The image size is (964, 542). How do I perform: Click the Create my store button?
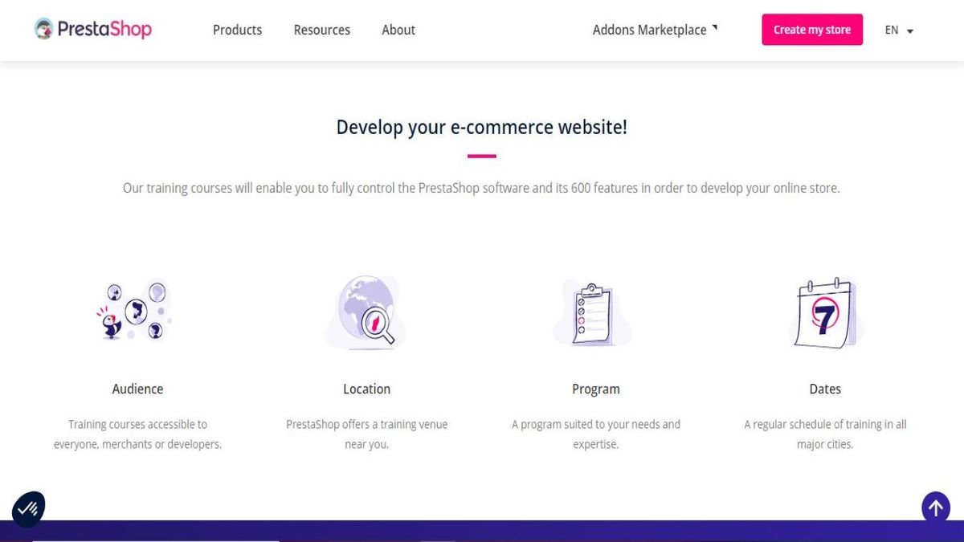(x=812, y=29)
